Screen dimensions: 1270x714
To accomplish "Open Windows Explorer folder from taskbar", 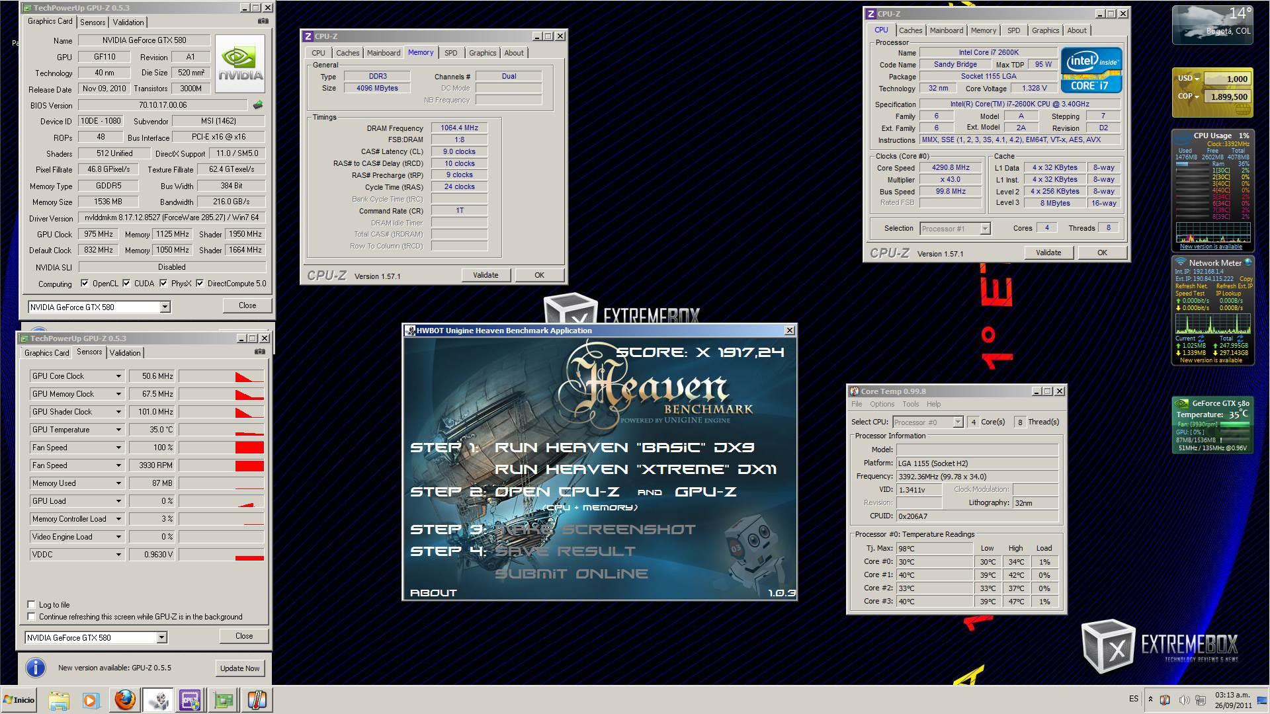I will [x=59, y=700].
